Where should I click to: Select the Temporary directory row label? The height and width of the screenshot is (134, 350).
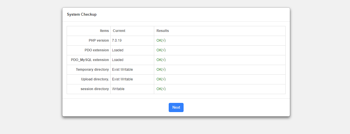pyautogui.click(x=92, y=70)
